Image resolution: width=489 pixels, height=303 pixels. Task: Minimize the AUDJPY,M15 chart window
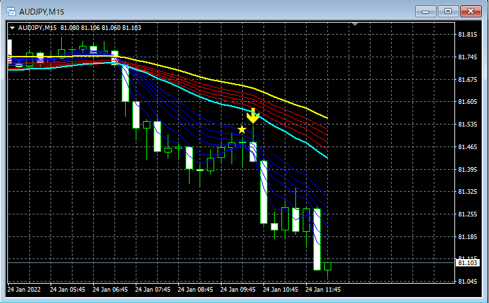[425, 11]
